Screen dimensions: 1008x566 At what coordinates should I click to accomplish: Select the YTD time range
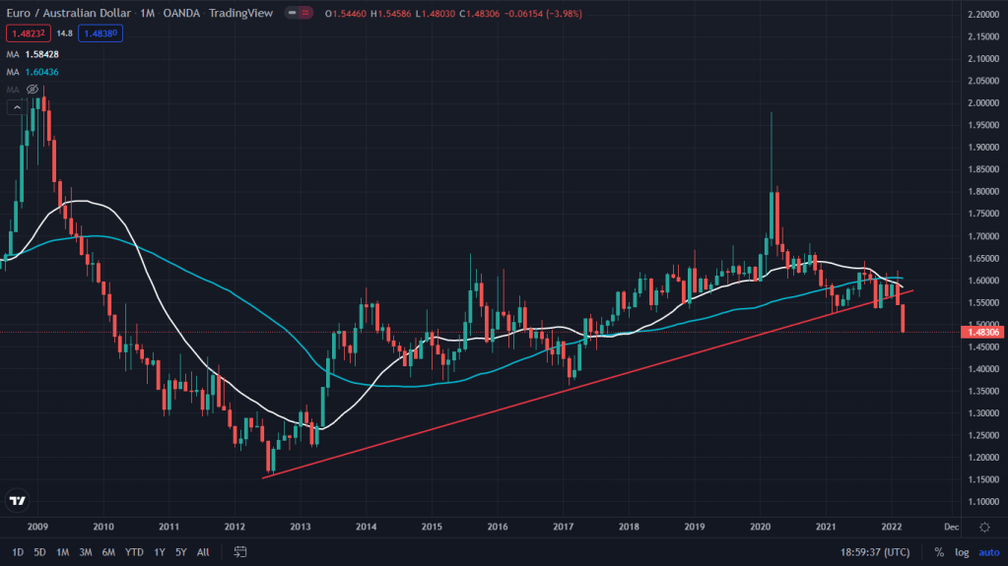pos(134,552)
